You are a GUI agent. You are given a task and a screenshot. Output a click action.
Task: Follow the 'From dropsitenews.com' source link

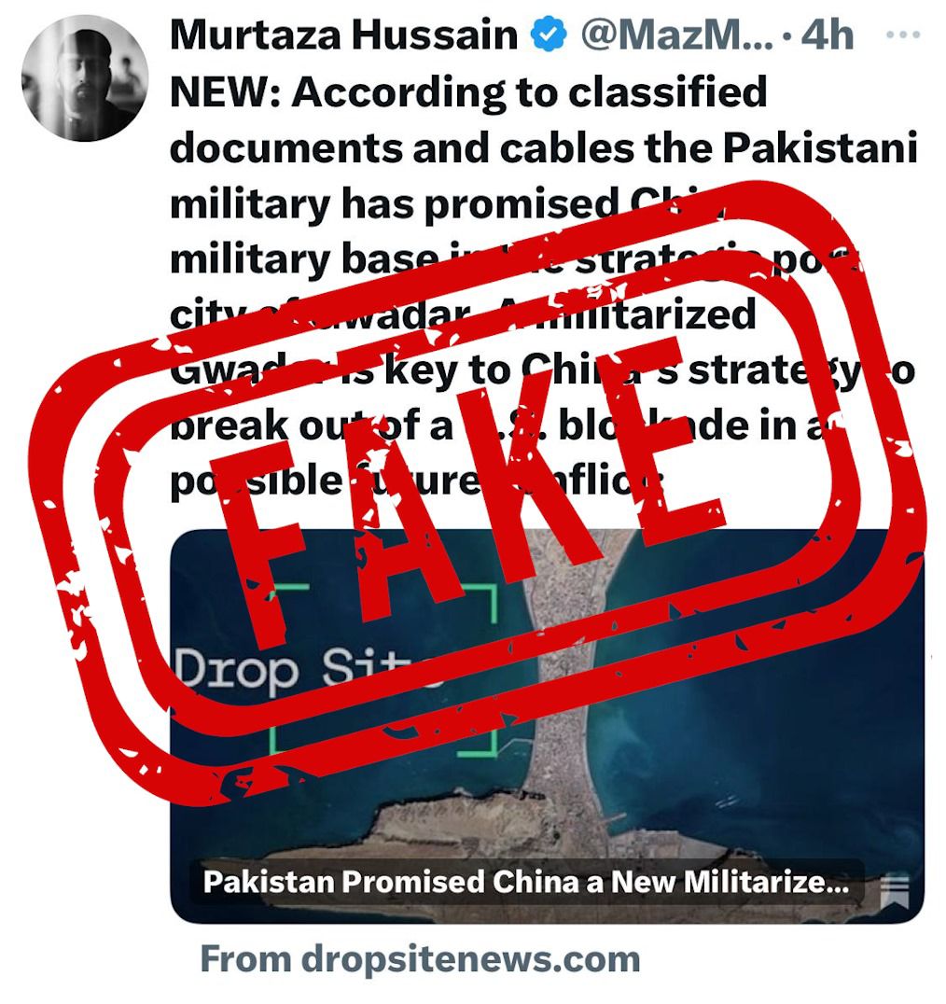(x=421, y=958)
